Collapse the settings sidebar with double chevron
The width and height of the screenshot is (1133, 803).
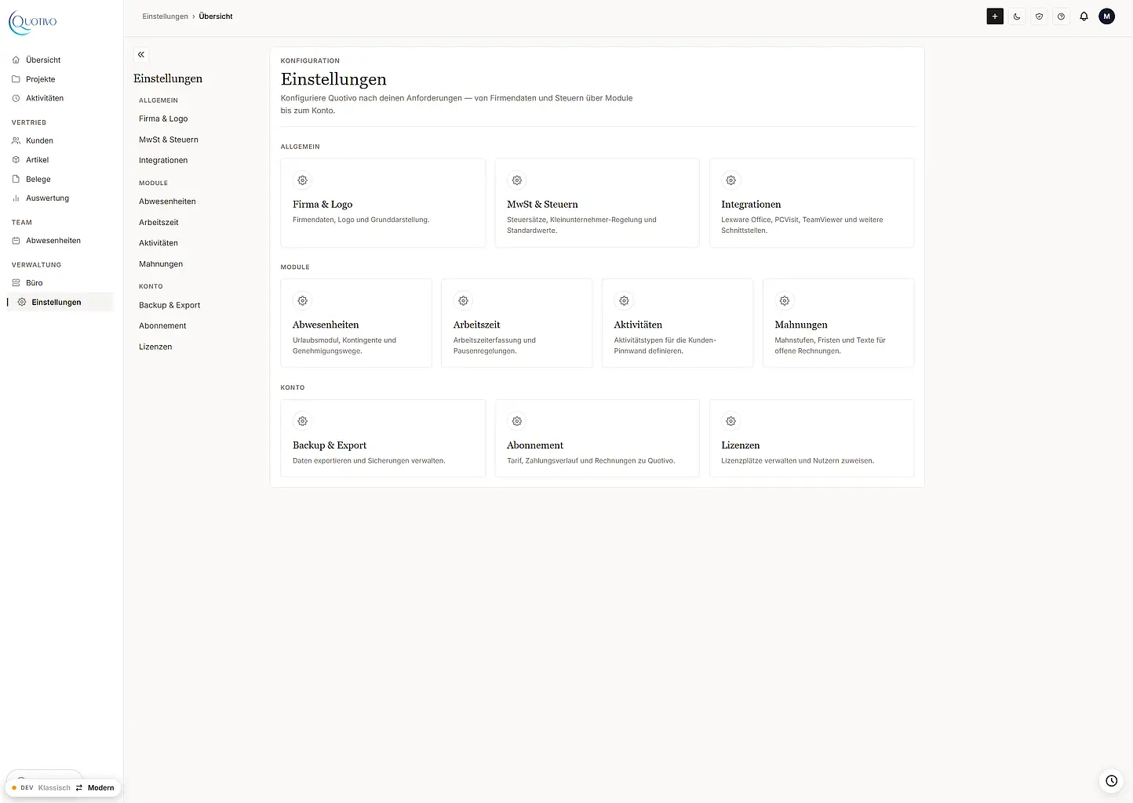(x=141, y=55)
